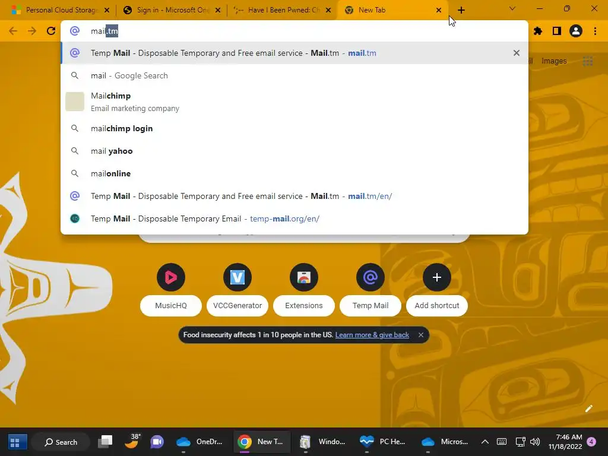Open Task View on taskbar
608x456 pixels.
[x=104, y=442]
